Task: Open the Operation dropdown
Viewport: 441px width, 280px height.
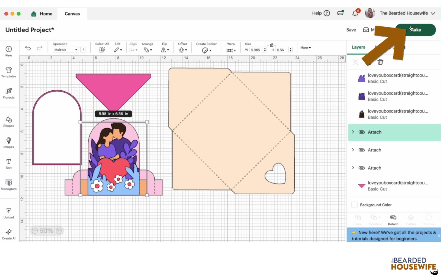Action: coord(66,50)
